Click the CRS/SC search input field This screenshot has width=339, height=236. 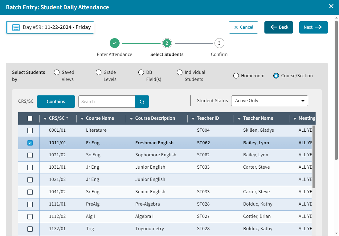coord(107,102)
